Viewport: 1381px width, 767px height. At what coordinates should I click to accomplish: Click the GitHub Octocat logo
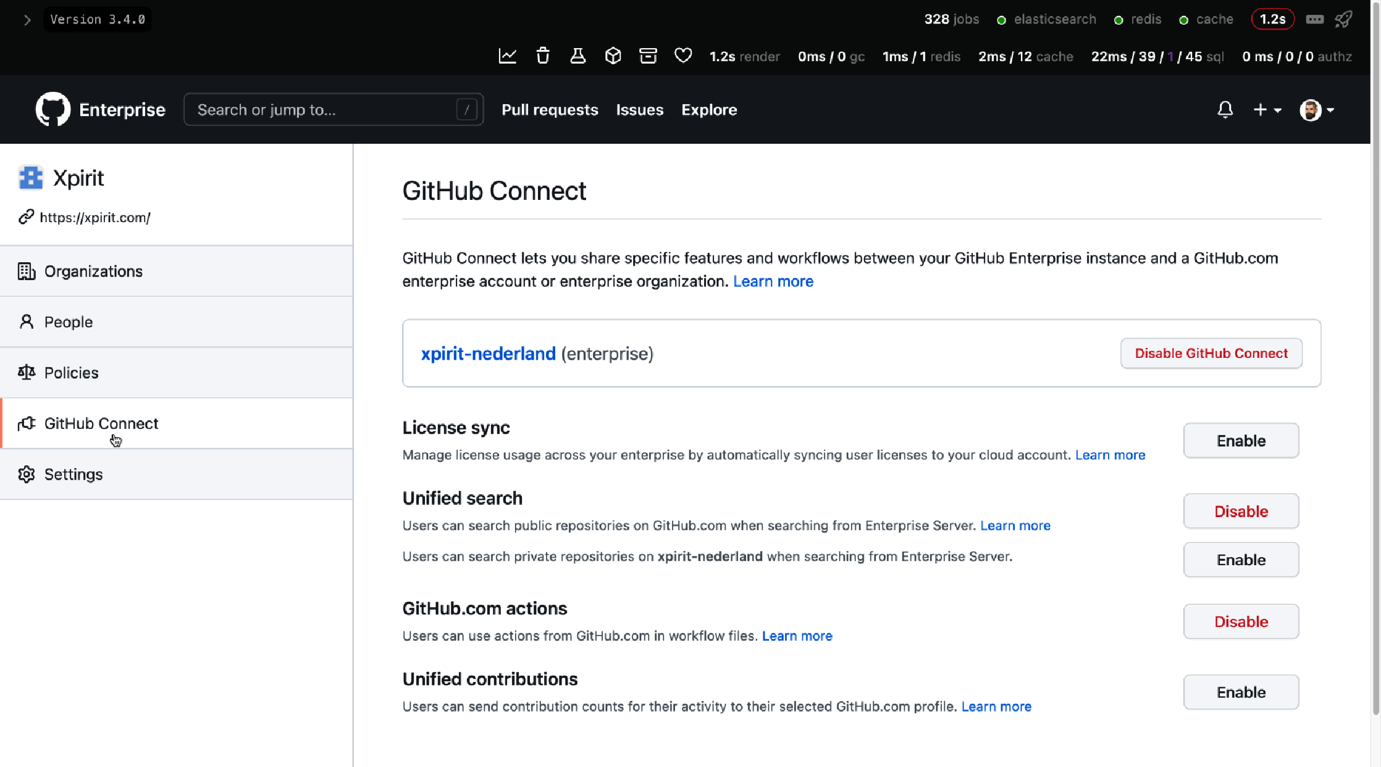pyautogui.click(x=52, y=109)
